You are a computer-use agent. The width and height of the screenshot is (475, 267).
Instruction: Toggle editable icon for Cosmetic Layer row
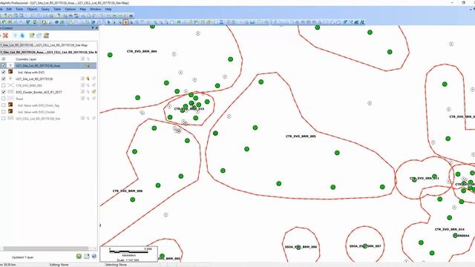82,59
